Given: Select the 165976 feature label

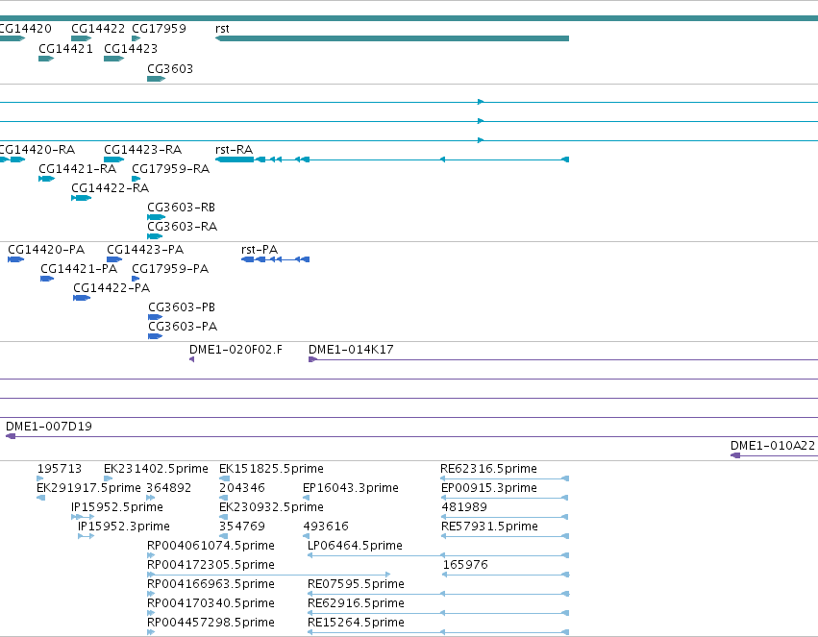Looking at the screenshot, I should click(x=465, y=566).
